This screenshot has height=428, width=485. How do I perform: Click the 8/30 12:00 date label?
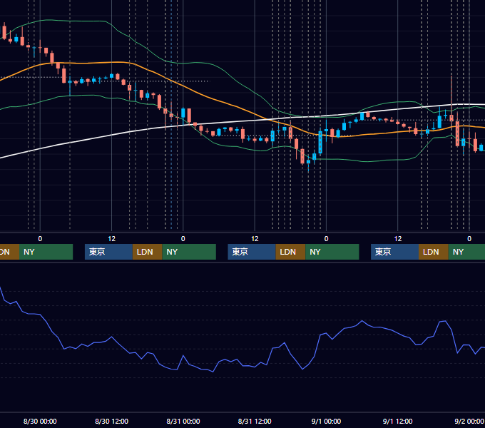[111, 421]
